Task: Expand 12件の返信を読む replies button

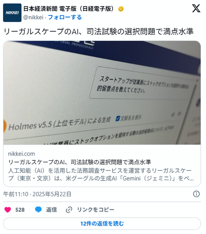Action: pos(102,224)
